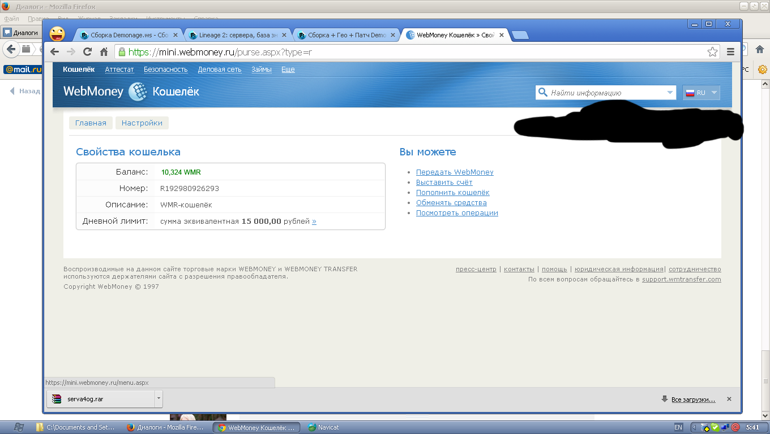Switch to the Firefox taskbar button
The image size is (770, 434).
point(166,427)
